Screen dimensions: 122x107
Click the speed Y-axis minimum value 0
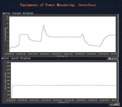tap(9, 98)
